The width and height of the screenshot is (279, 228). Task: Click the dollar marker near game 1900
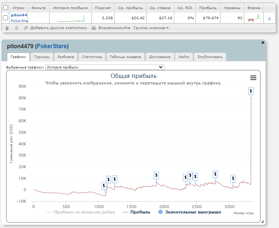click(156, 175)
